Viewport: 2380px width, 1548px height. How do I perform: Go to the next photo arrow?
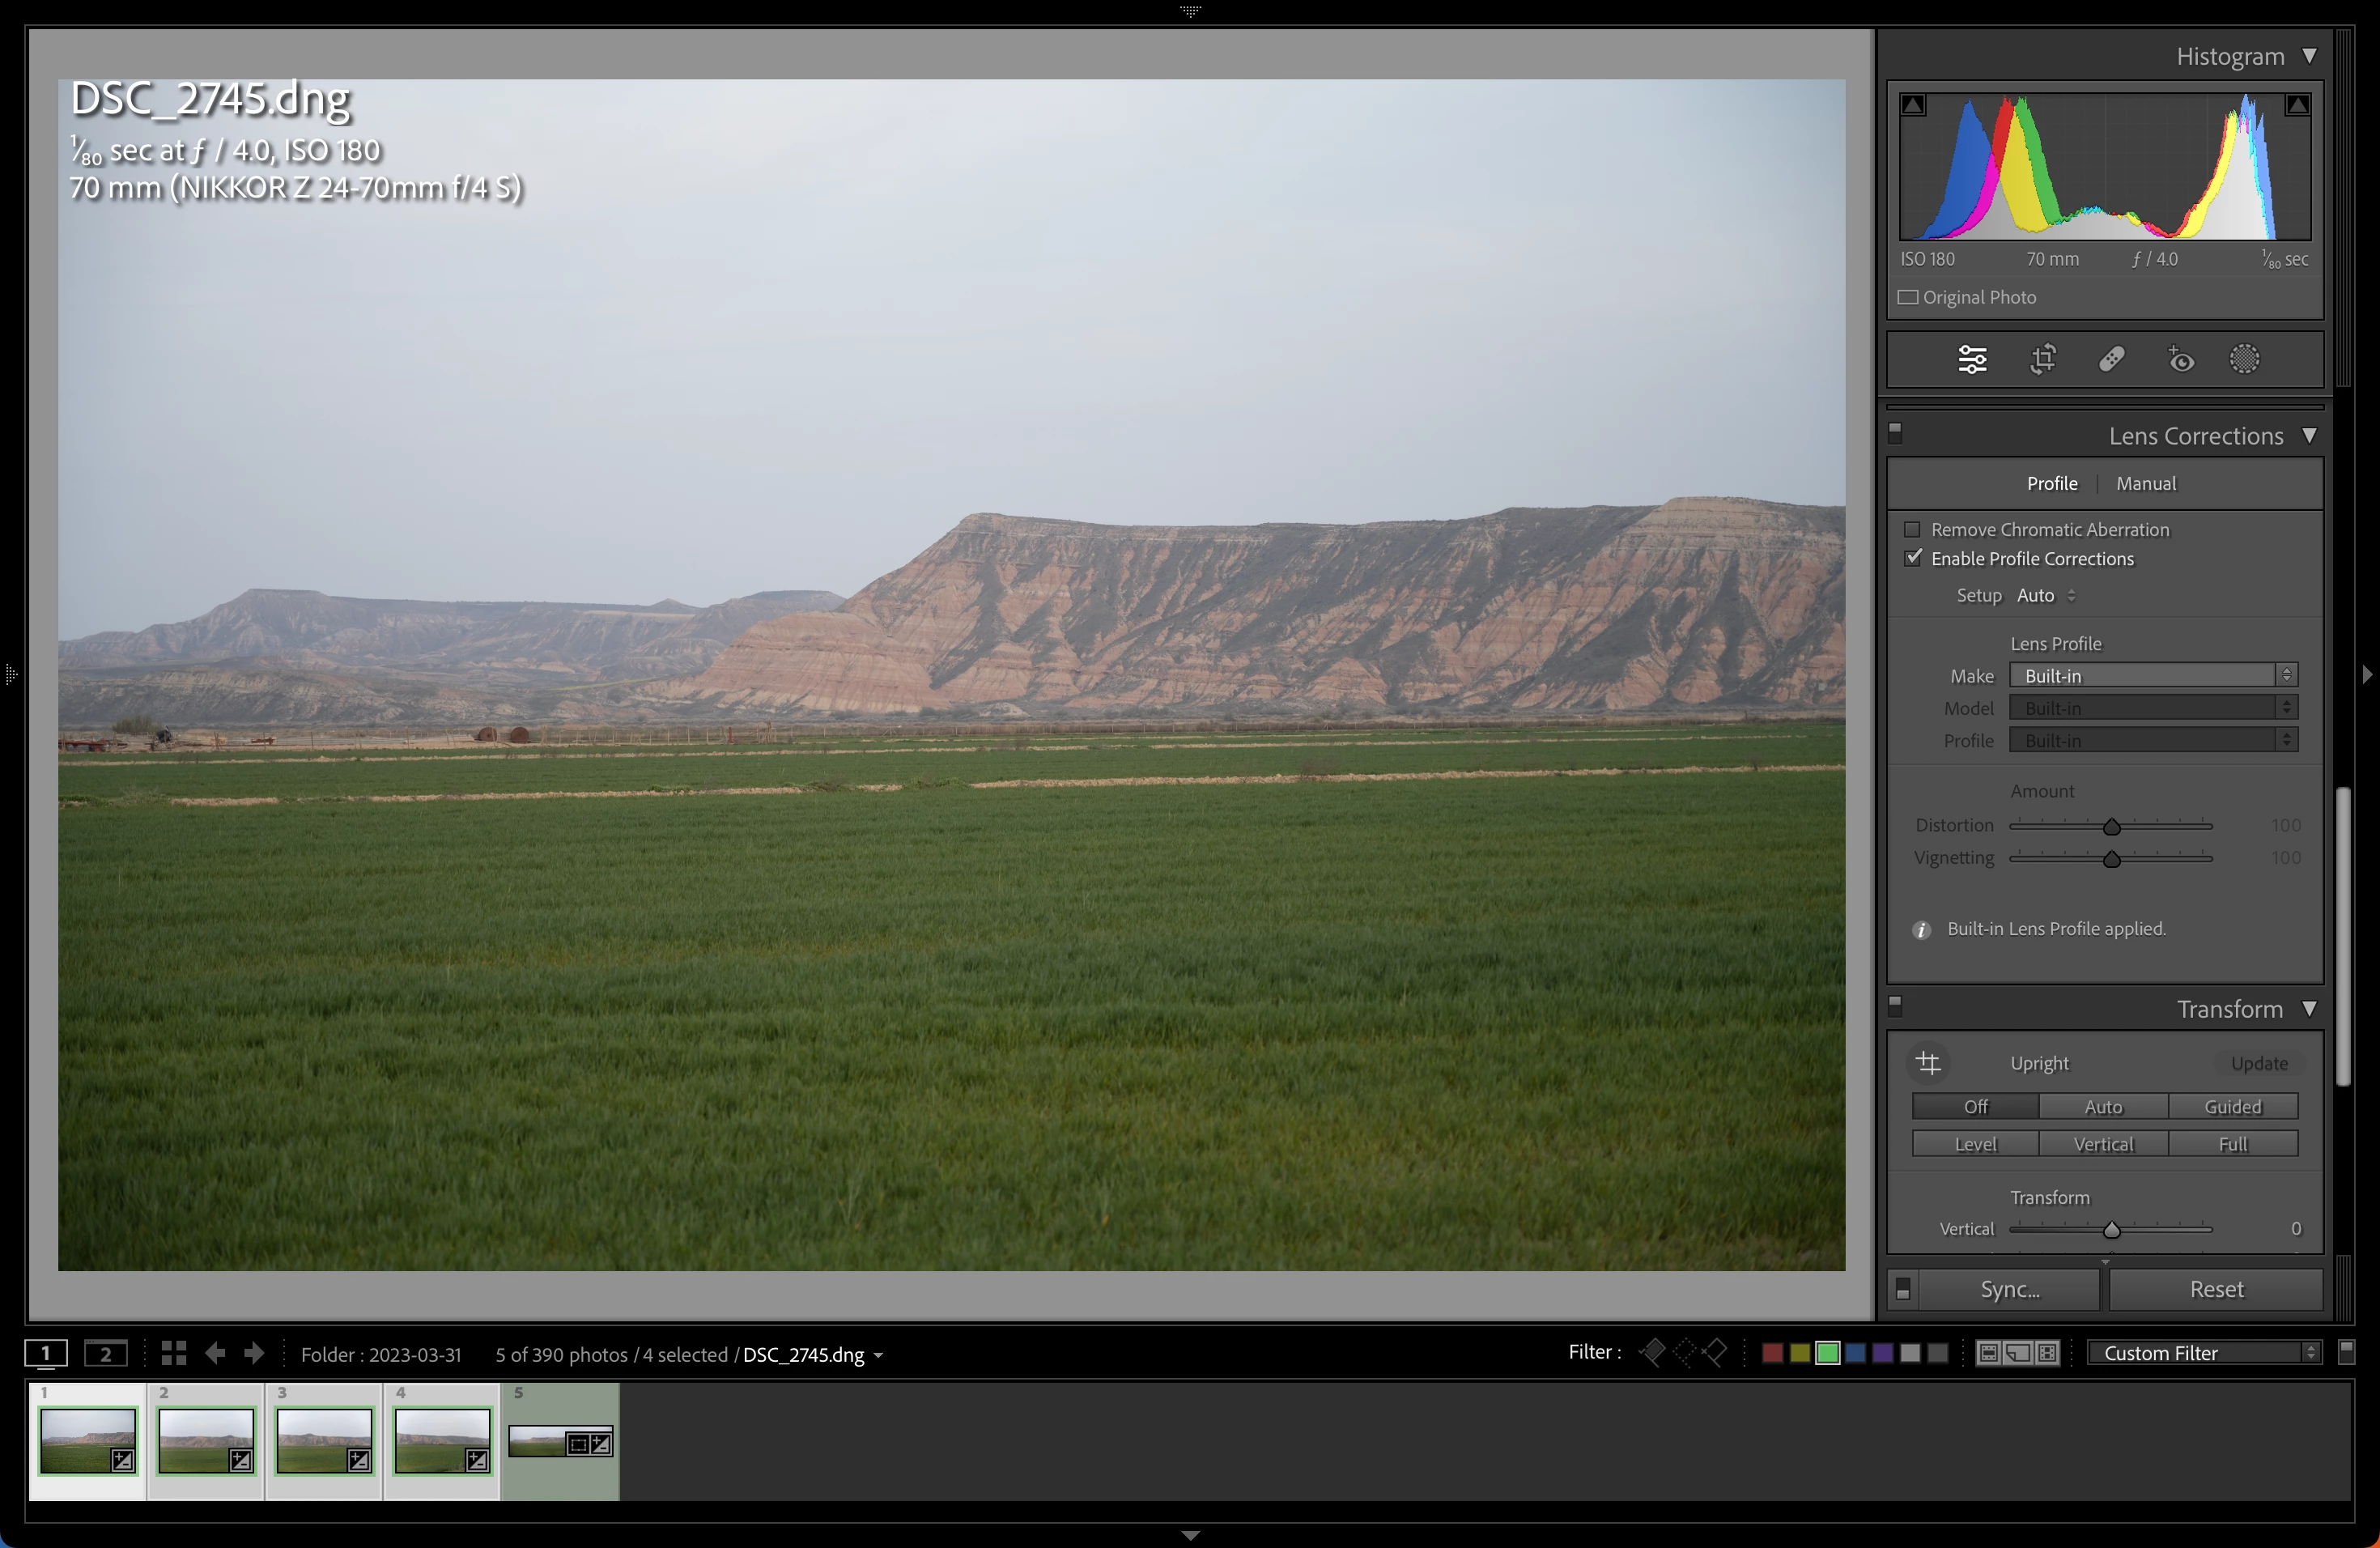tap(254, 1353)
